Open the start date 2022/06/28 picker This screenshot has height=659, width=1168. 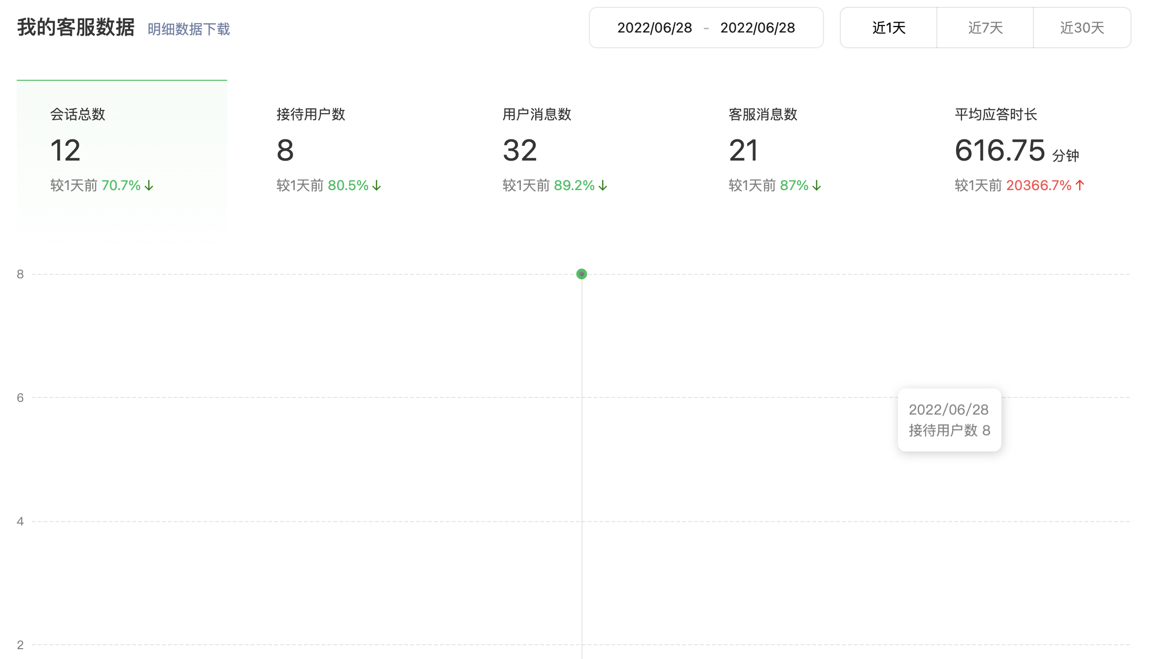click(x=654, y=28)
